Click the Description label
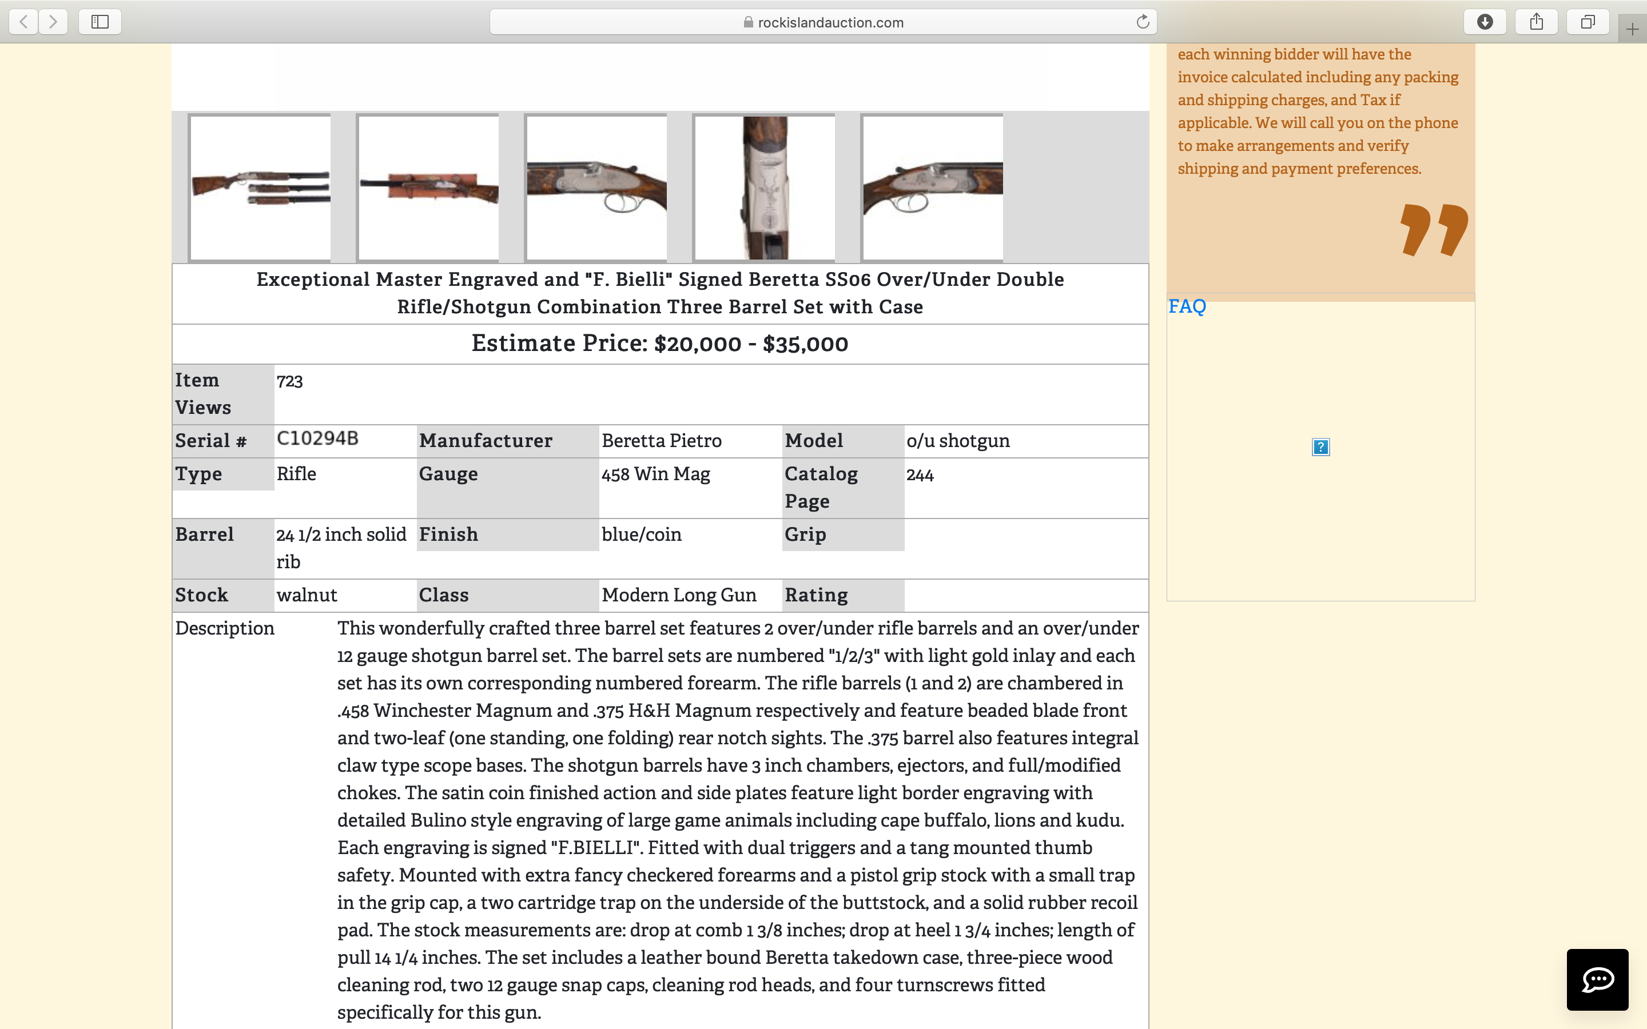This screenshot has height=1029, width=1647. click(225, 628)
